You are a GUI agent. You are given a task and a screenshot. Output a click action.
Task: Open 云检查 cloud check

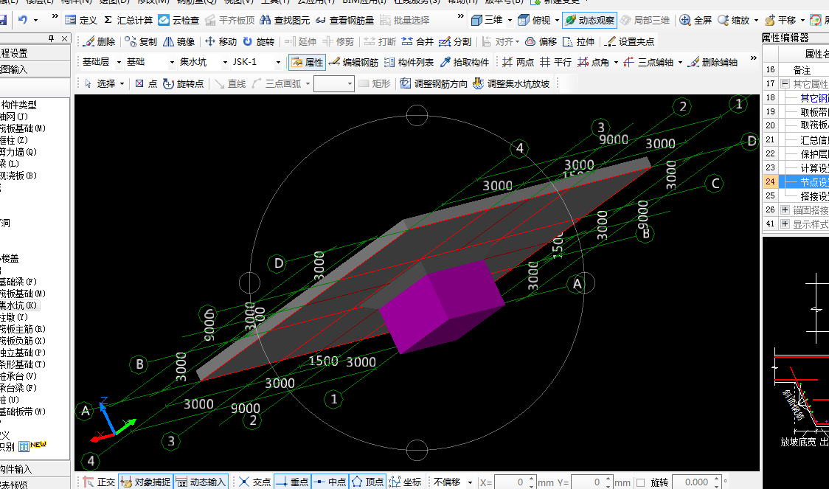tap(178, 20)
